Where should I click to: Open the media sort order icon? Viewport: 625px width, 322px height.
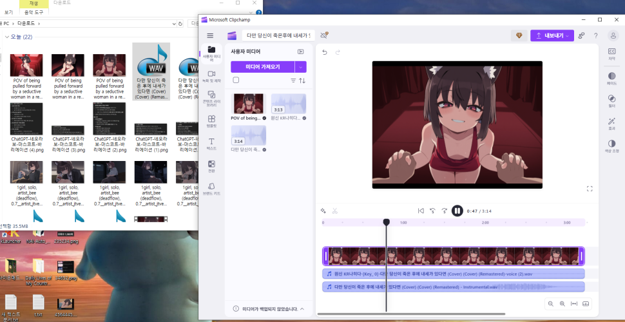(302, 80)
